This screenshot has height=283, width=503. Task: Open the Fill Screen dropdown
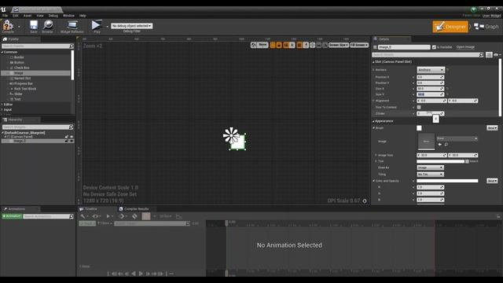pyautogui.click(x=359, y=46)
